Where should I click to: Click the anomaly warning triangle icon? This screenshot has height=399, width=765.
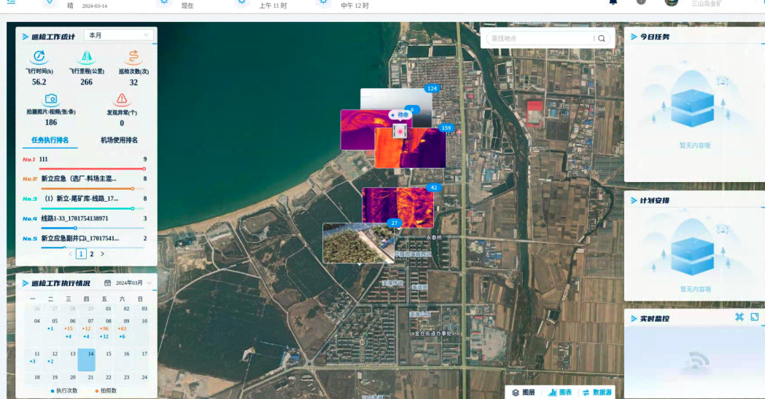click(x=122, y=99)
